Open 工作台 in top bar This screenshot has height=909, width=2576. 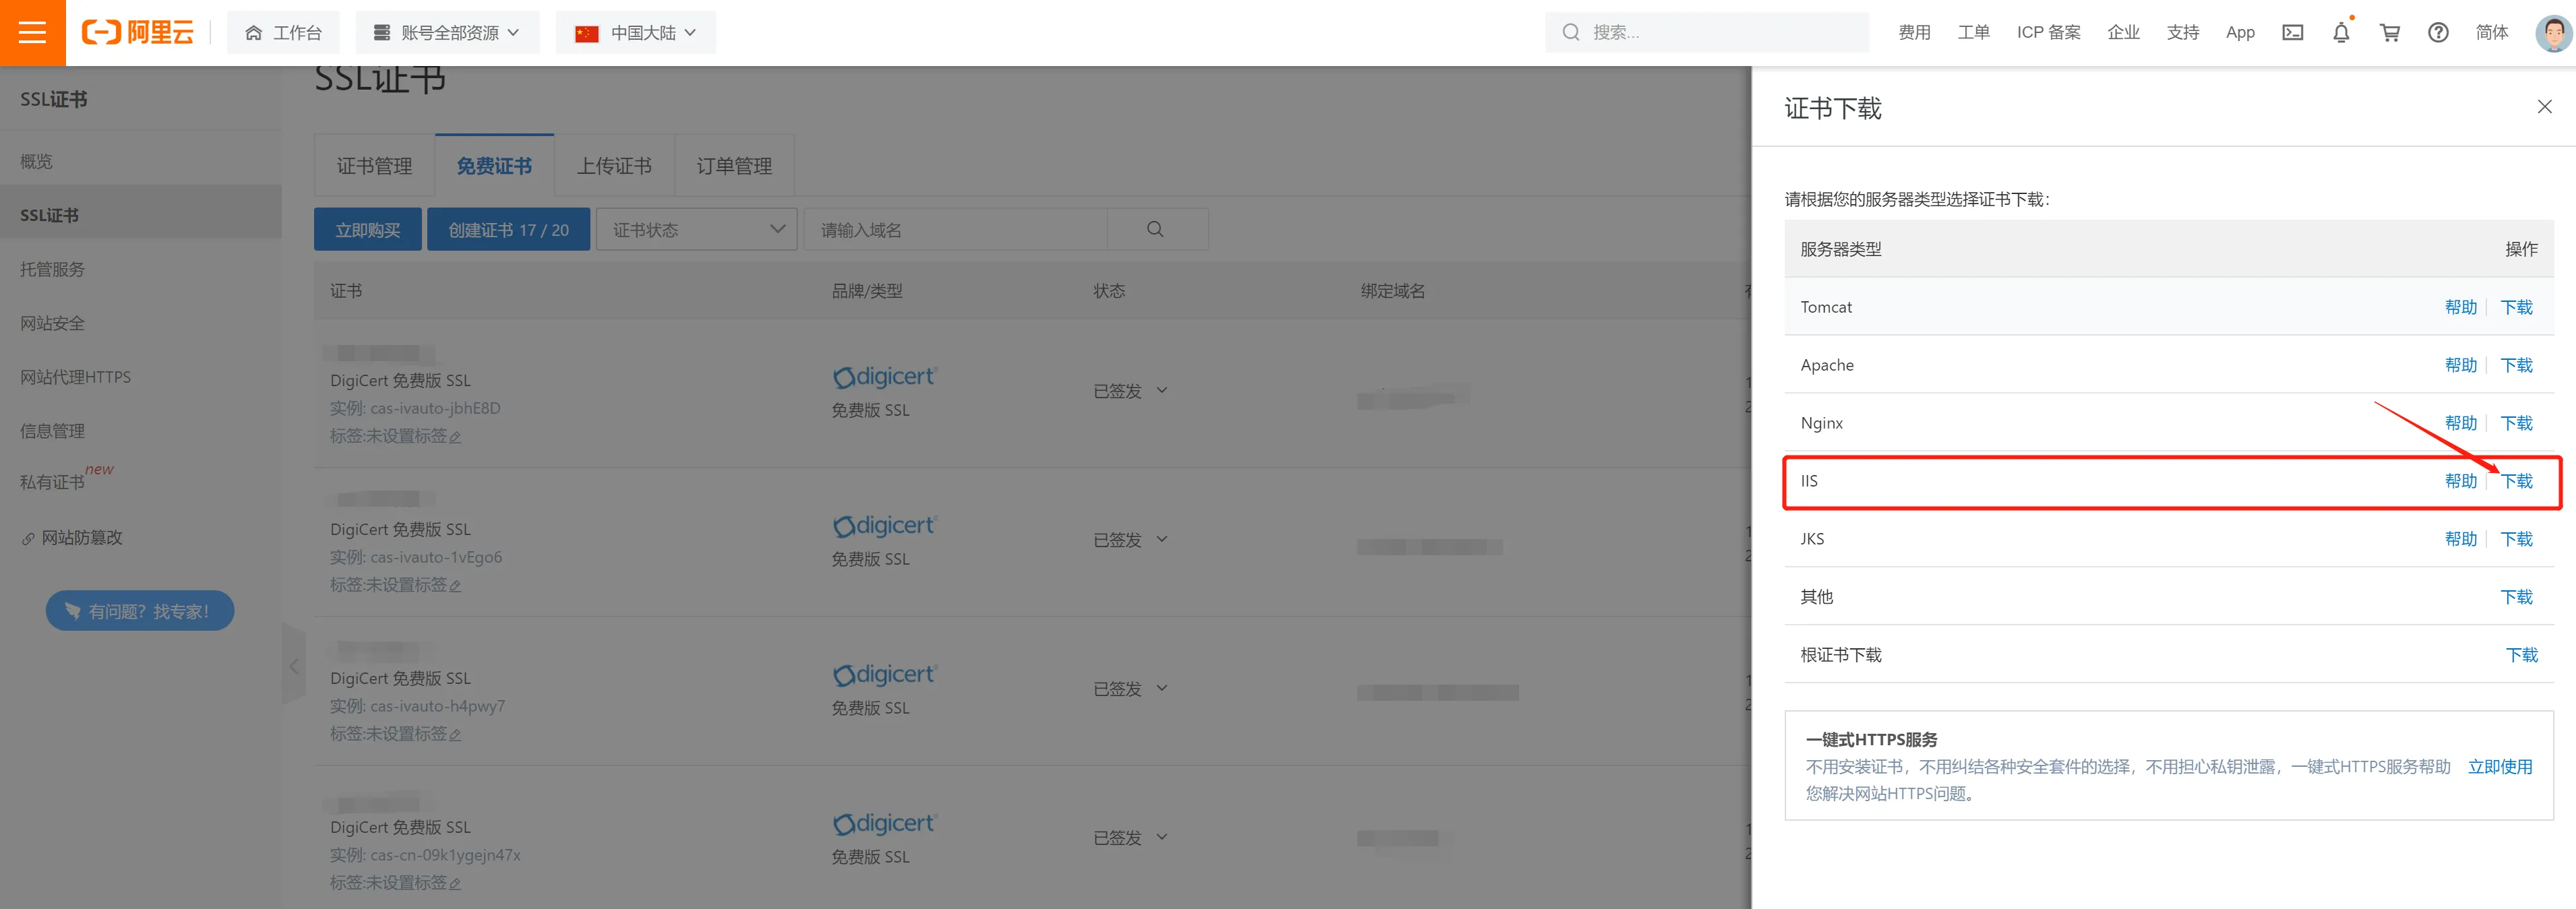(283, 33)
